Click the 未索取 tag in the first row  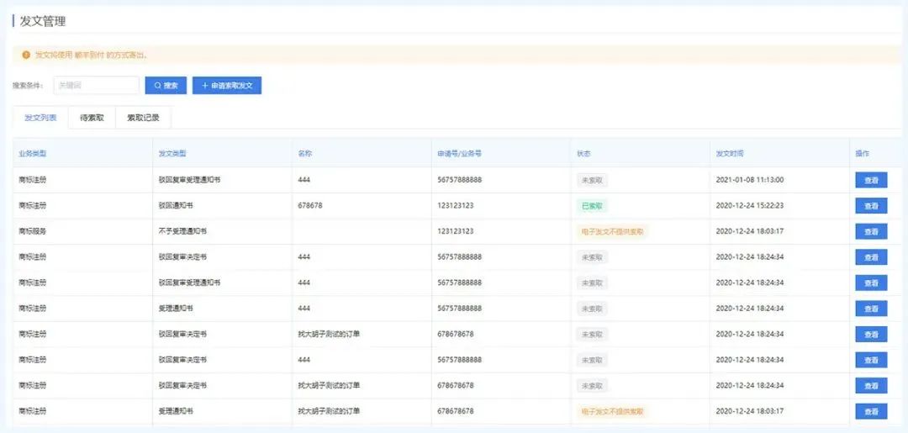(592, 180)
